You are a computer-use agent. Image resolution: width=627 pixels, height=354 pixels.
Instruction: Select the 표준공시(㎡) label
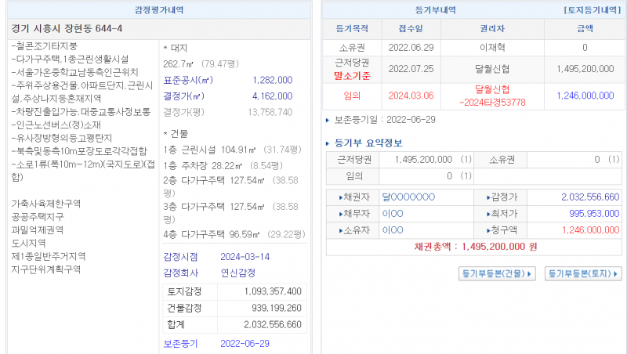(187, 81)
